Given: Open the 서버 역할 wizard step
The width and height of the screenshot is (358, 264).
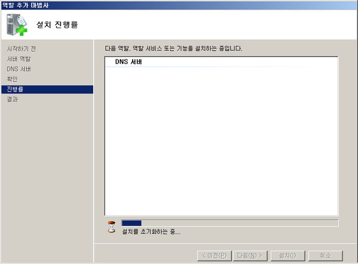Looking at the screenshot, I should pyautogui.click(x=19, y=59).
